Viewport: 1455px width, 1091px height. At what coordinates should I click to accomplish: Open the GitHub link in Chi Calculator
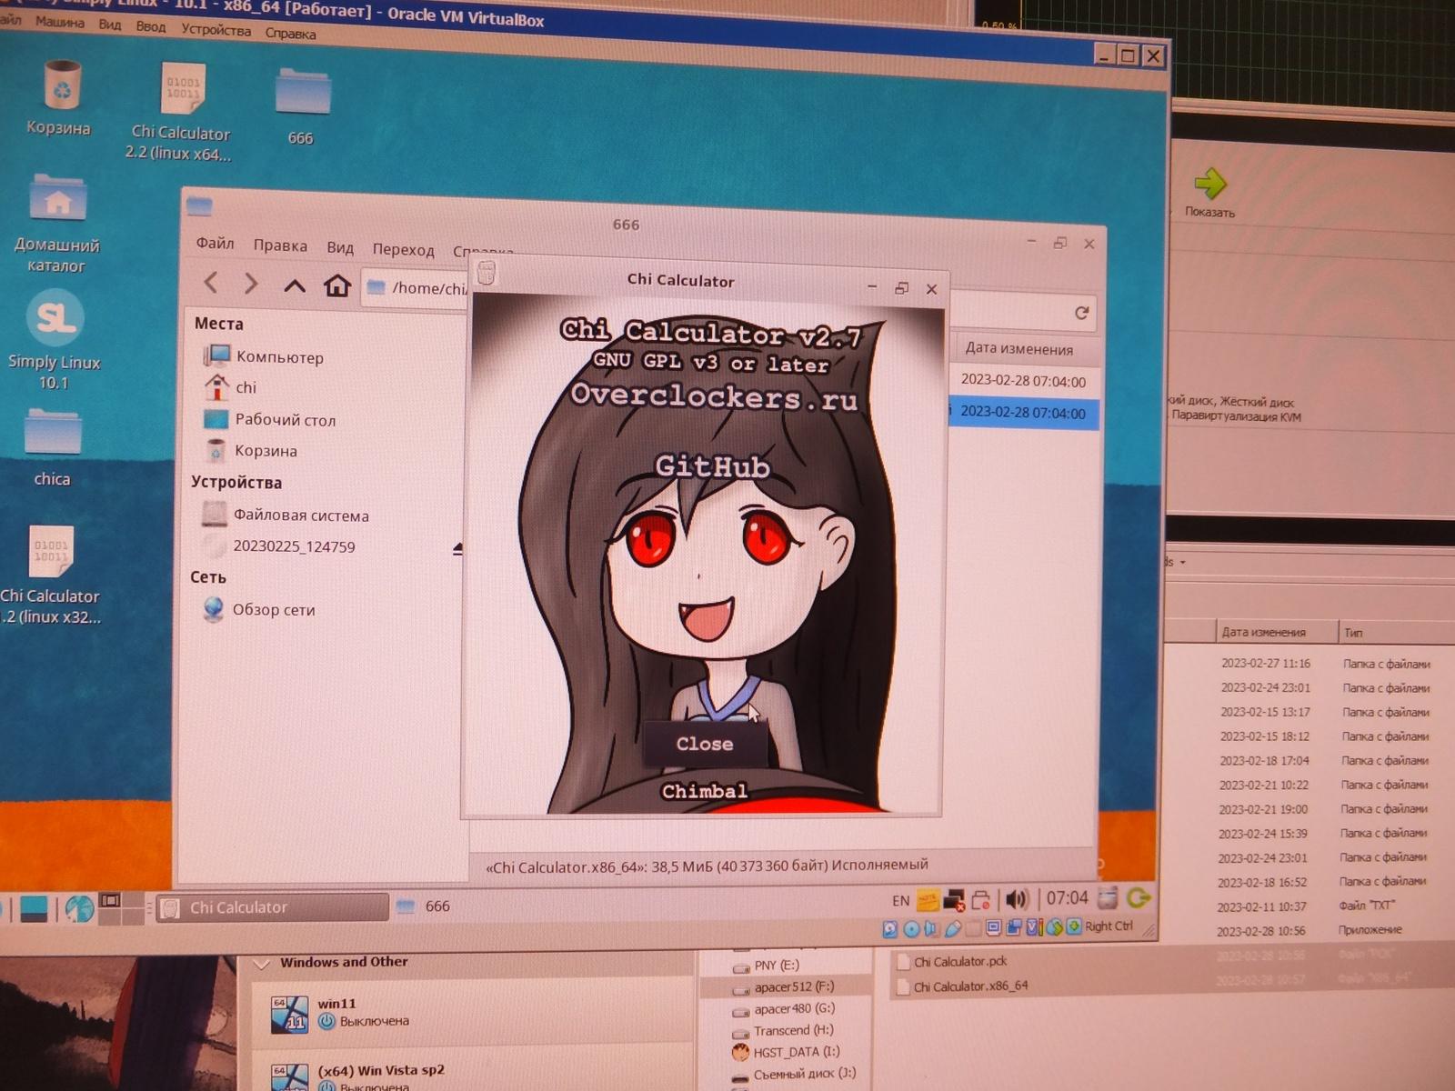(713, 465)
